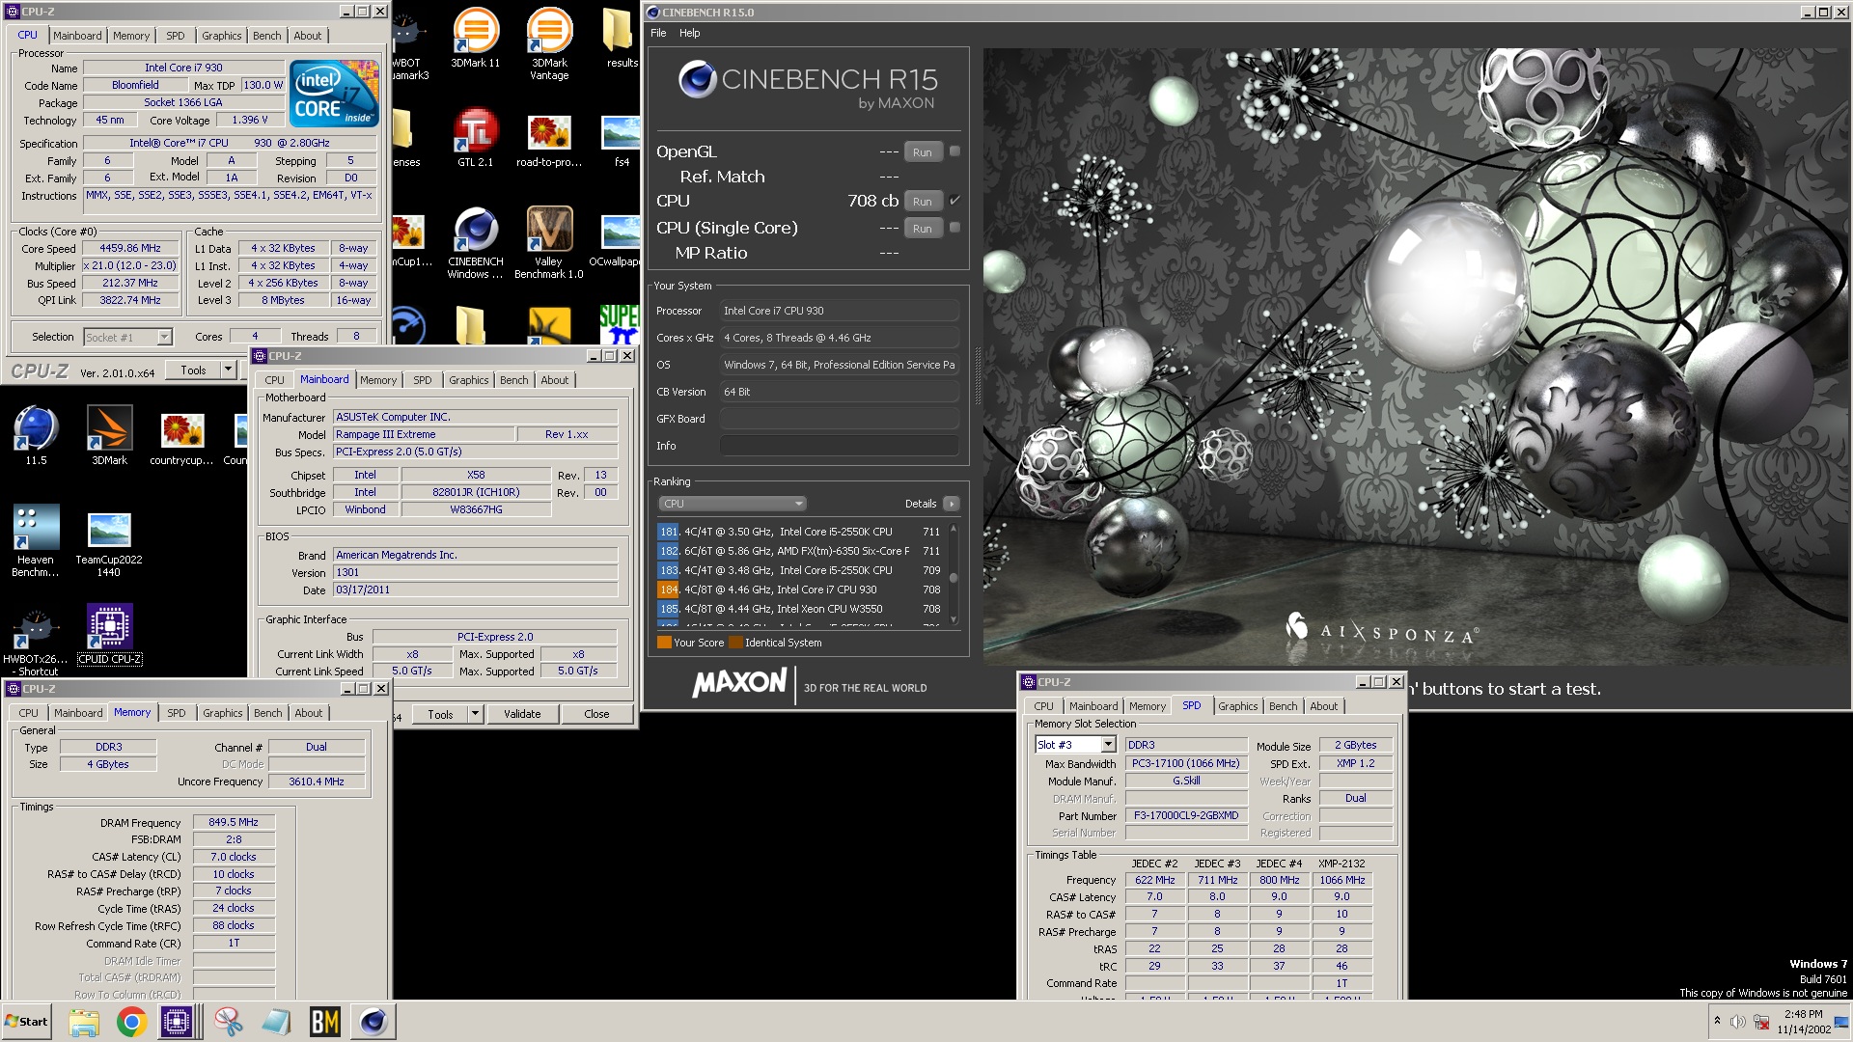
Task: Click the Tools button in CPU-Z CPU window
Action: pyautogui.click(x=193, y=370)
